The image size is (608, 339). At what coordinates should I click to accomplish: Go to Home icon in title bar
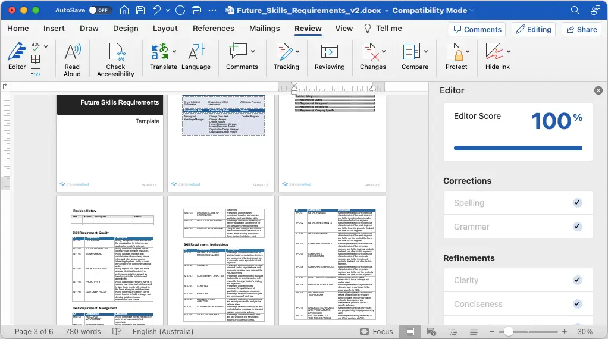pos(124,10)
